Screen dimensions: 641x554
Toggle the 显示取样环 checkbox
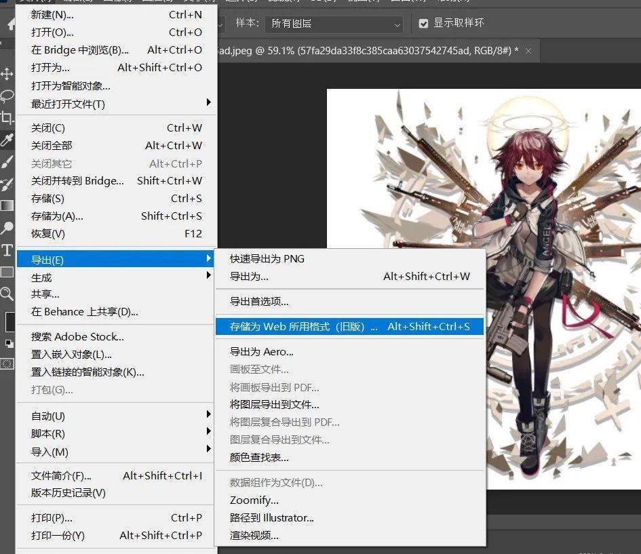tap(423, 24)
